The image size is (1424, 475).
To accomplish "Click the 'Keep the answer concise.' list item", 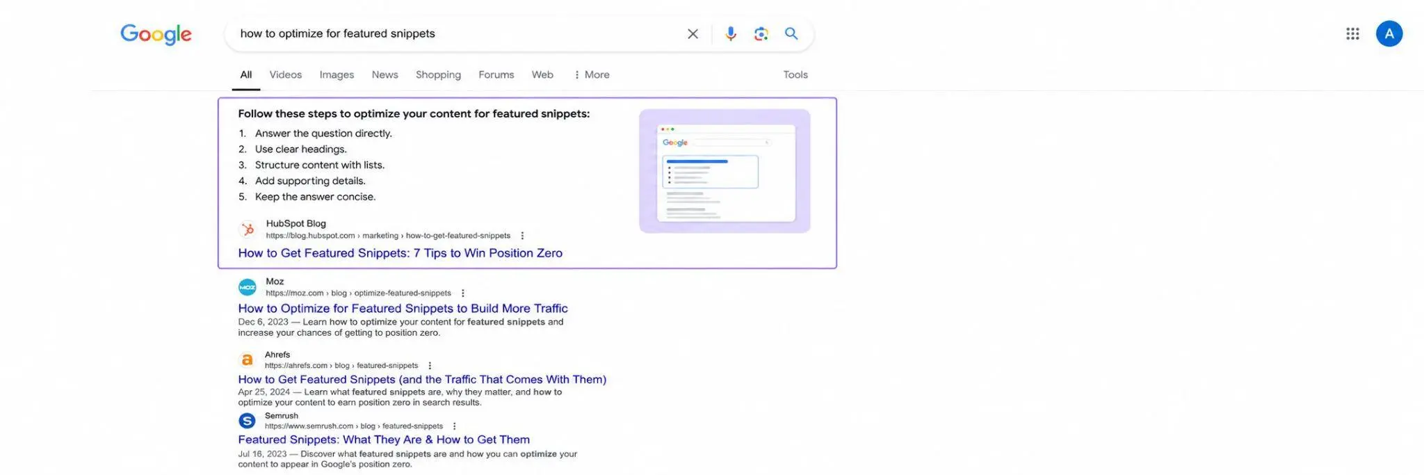I will point(315,197).
